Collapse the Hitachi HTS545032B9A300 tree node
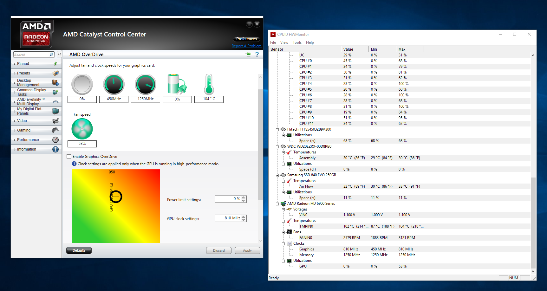The height and width of the screenshot is (291, 547). coord(277,130)
